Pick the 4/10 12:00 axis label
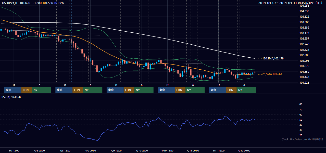326x153 pixels. [x=167, y=150]
